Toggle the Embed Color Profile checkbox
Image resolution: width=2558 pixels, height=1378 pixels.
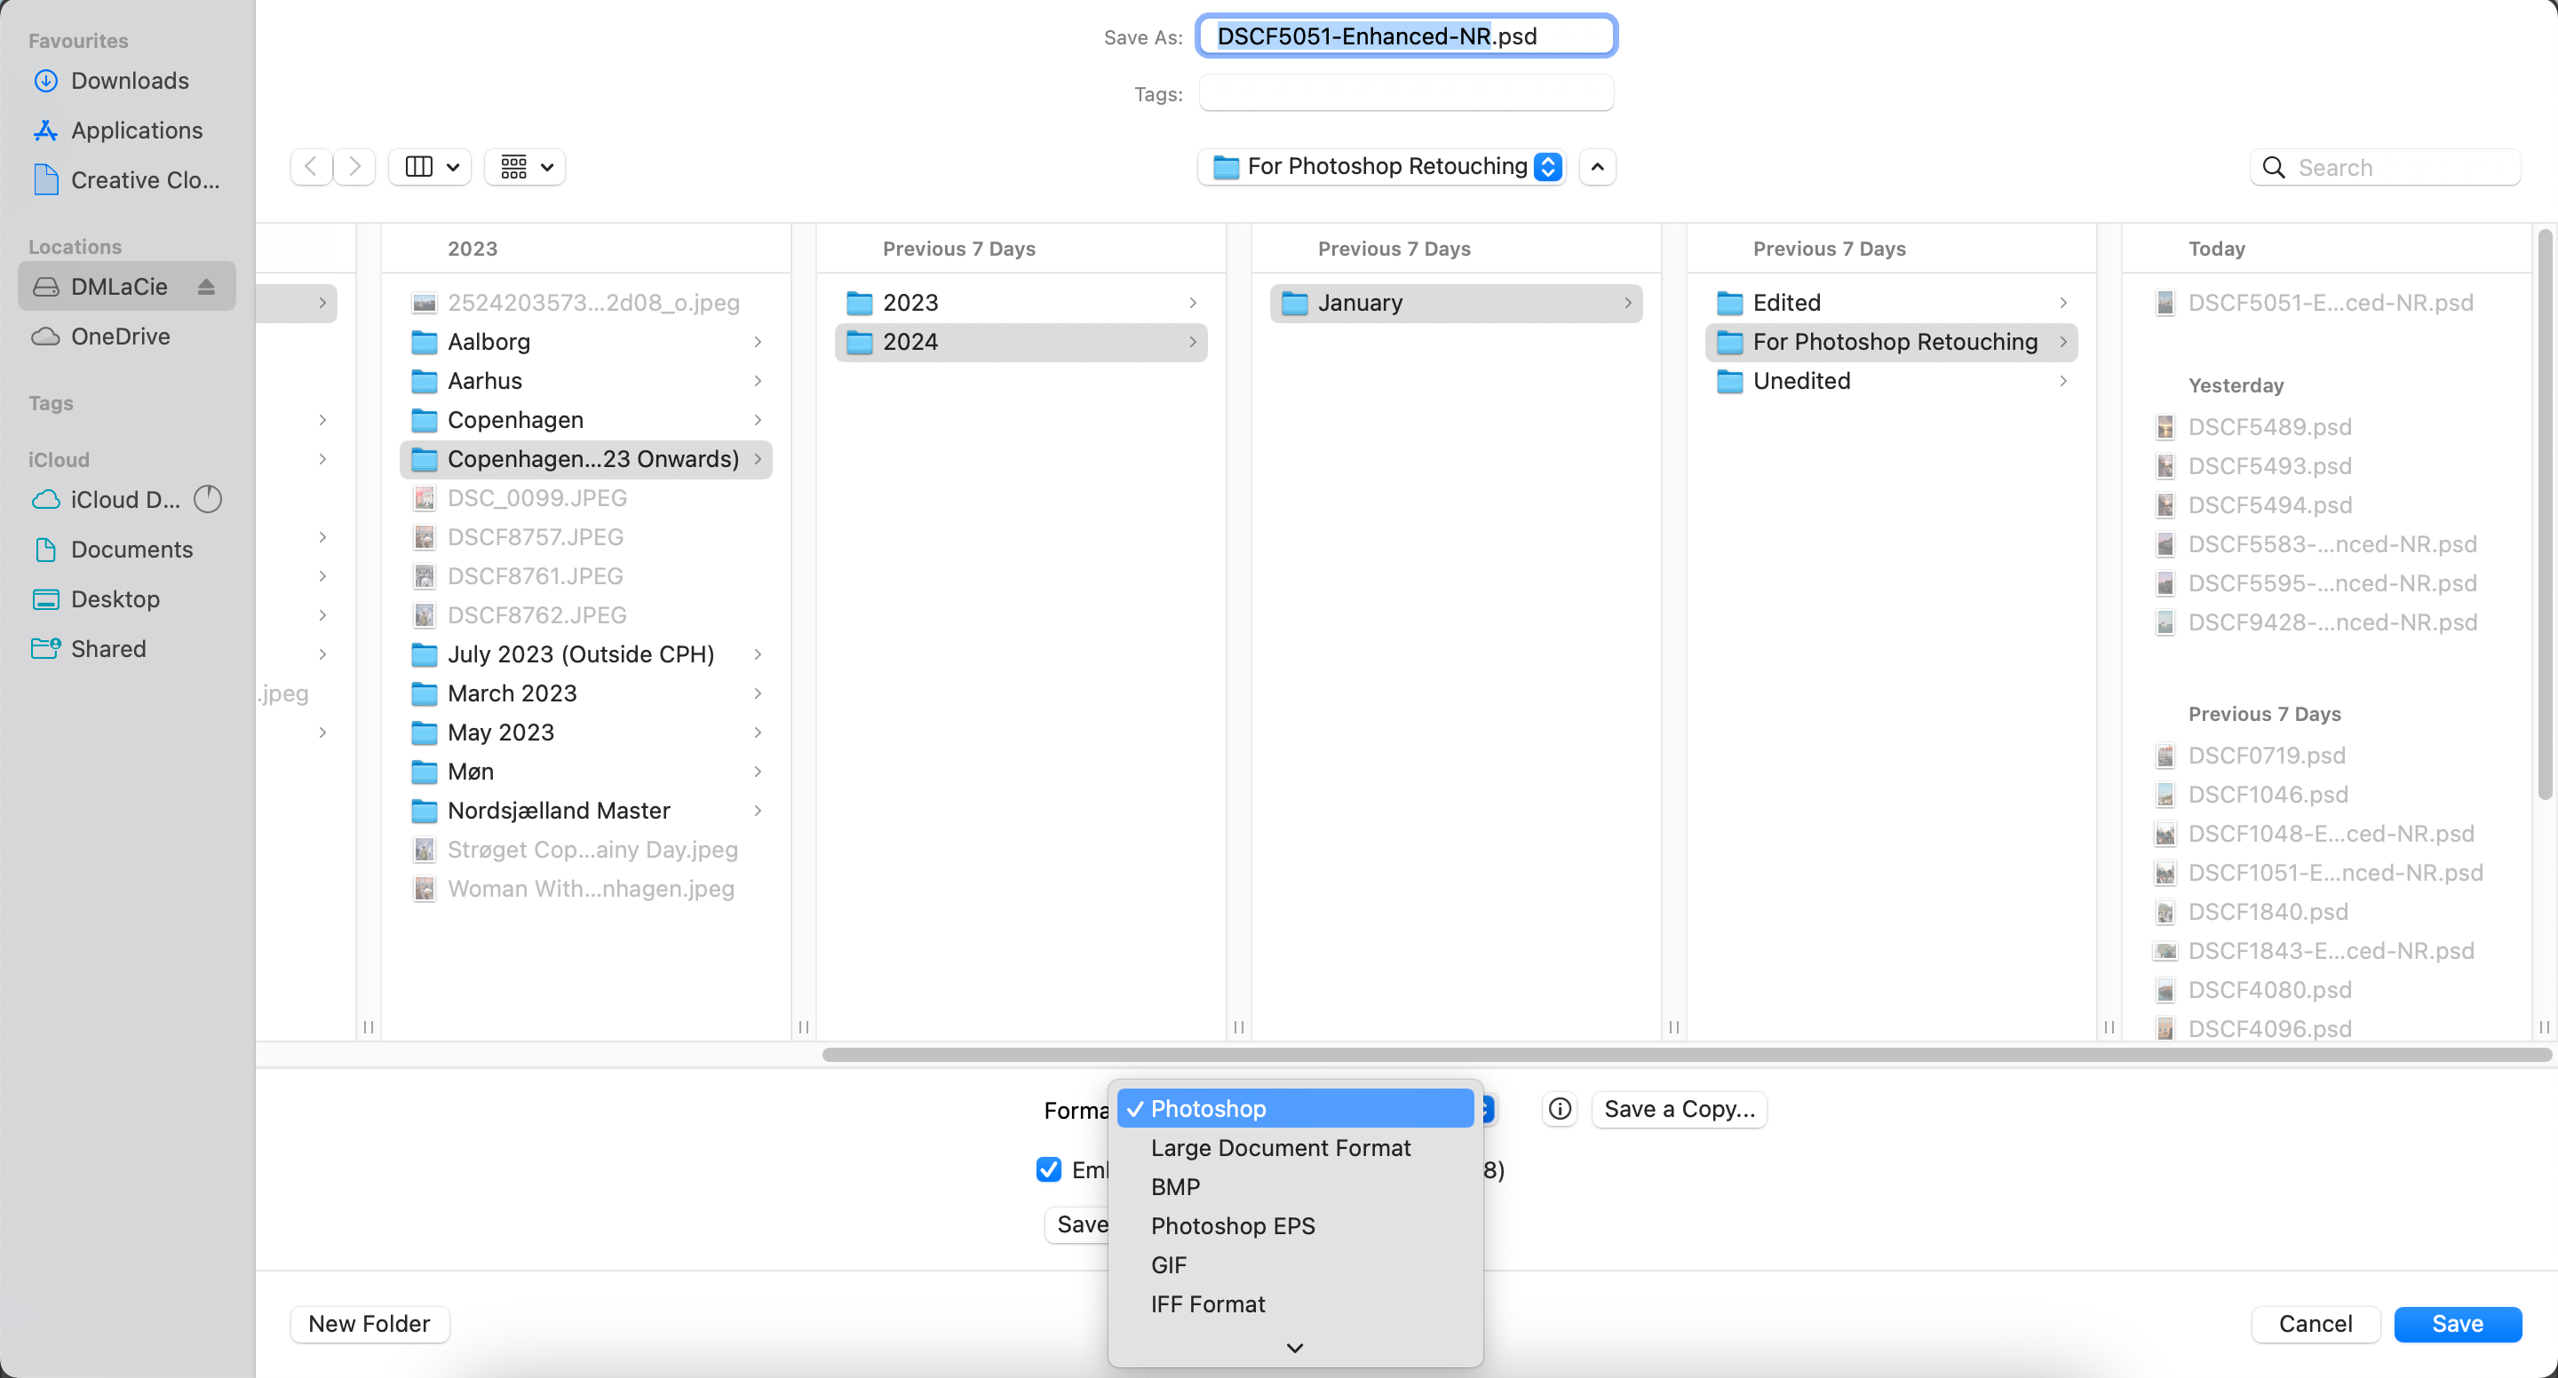click(x=1049, y=1169)
